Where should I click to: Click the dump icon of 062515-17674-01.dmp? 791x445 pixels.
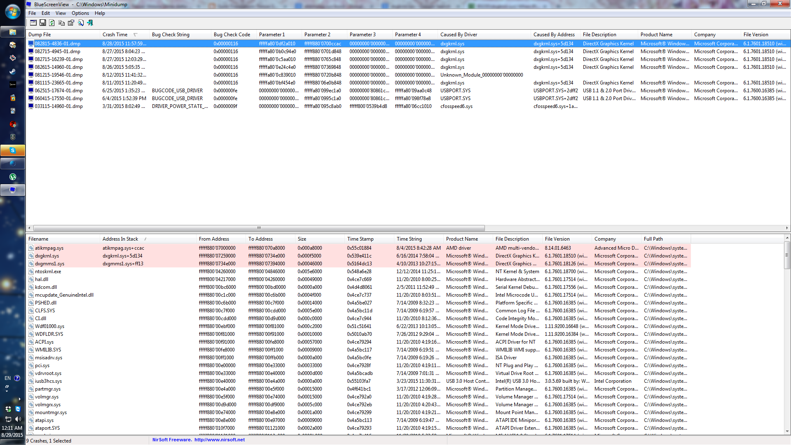click(x=31, y=91)
